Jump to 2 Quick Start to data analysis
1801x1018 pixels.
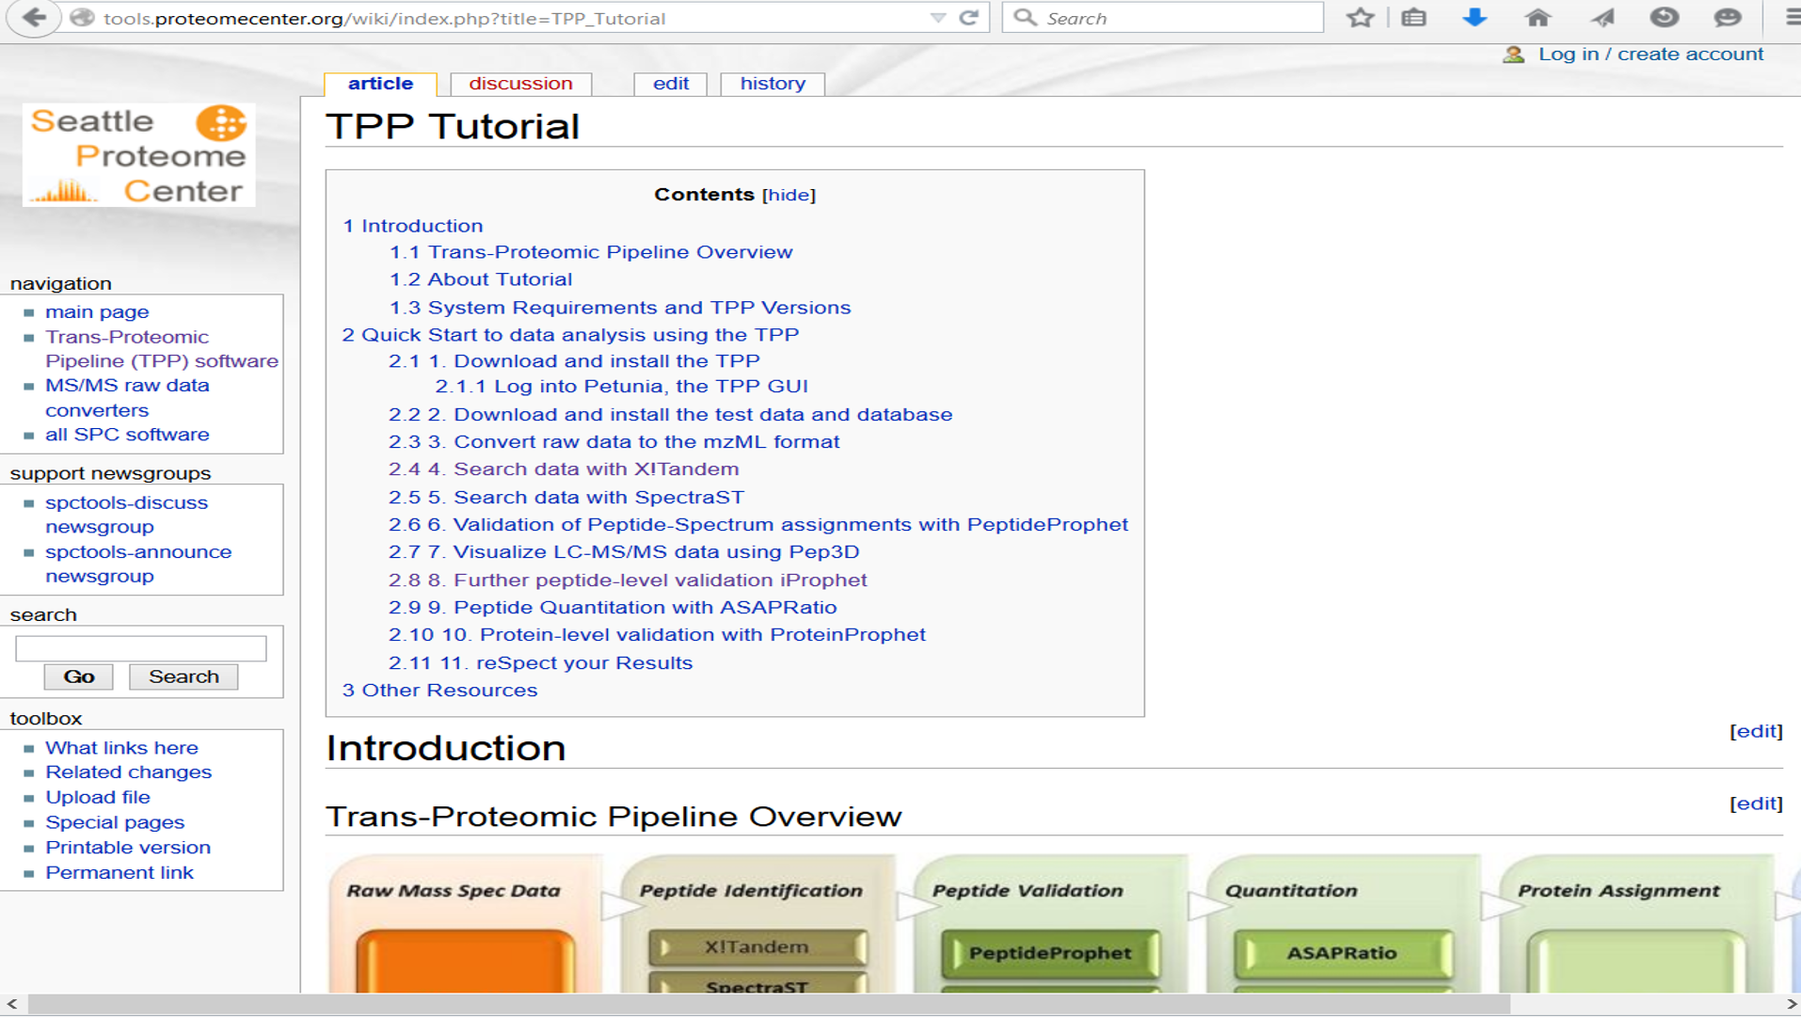tap(570, 335)
